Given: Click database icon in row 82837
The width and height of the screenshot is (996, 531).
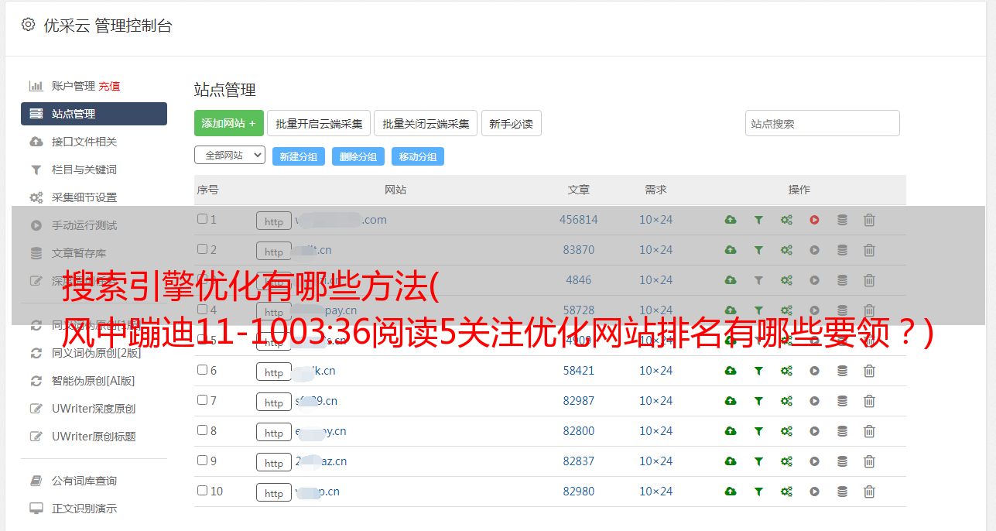Looking at the screenshot, I should pyautogui.click(x=842, y=461).
